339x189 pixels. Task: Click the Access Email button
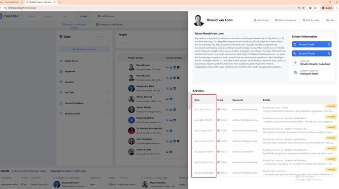(x=311, y=44)
